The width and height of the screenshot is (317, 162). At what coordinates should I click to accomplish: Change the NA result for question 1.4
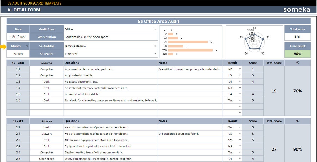coord(240,88)
